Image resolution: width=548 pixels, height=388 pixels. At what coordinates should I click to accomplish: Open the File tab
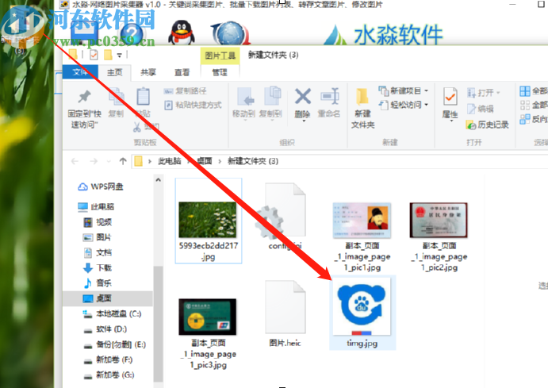[80, 72]
